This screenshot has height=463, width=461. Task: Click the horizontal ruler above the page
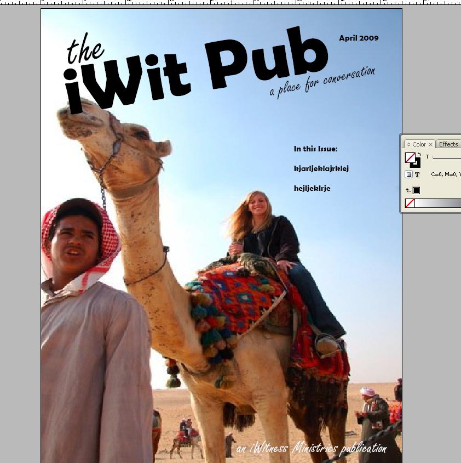pyautogui.click(x=231, y=2)
